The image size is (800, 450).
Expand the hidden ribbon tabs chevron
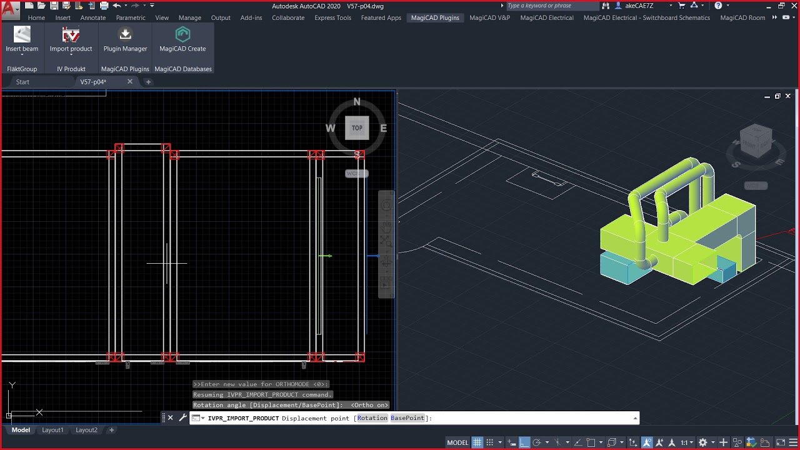pos(775,17)
